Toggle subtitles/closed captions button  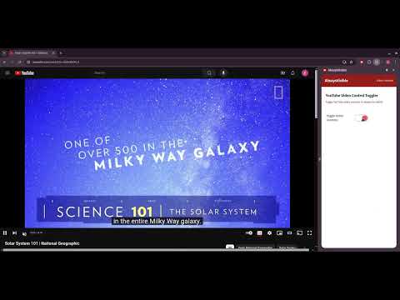pyautogui.click(x=259, y=232)
